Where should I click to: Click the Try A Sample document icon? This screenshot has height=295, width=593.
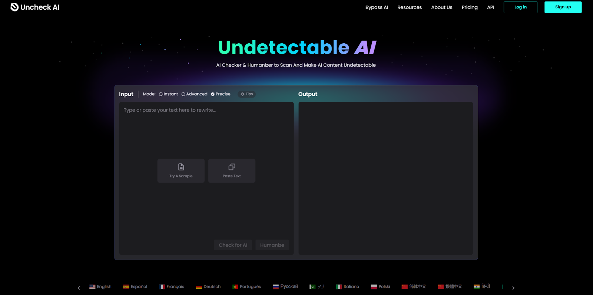click(181, 167)
